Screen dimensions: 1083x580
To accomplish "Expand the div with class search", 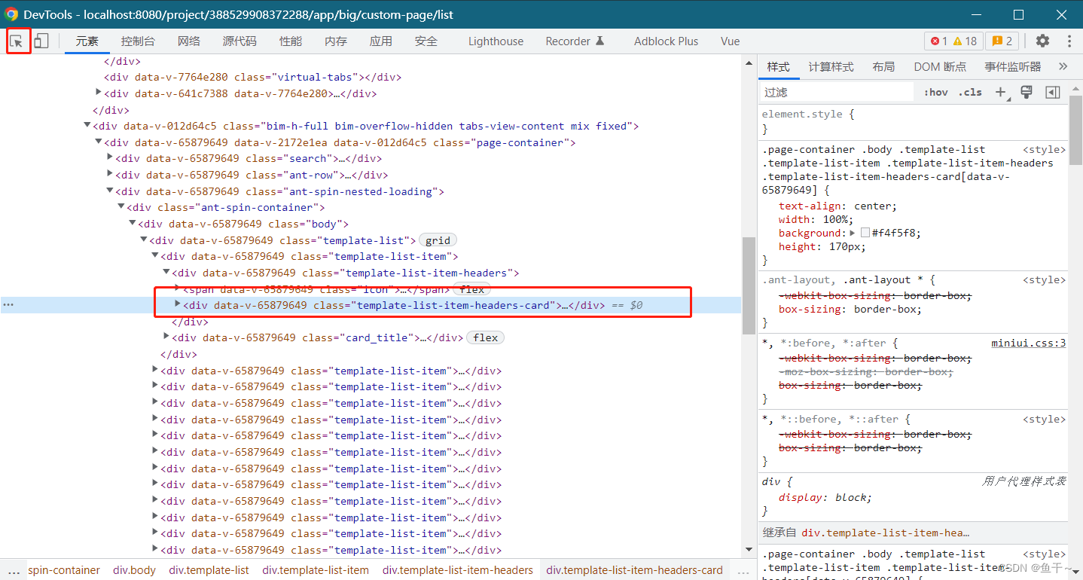I will pyautogui.click(x=110, y=158).
